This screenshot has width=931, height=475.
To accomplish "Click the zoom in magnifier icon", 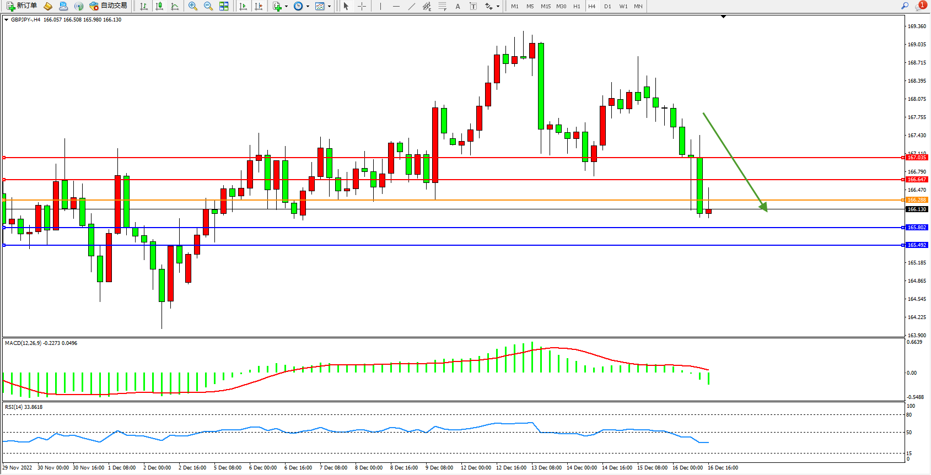I will point(192,6).
